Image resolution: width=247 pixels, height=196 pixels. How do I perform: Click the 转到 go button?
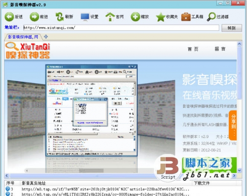click(231, 28)
